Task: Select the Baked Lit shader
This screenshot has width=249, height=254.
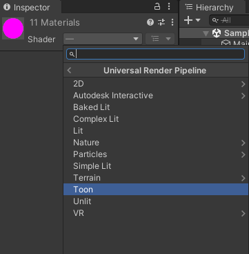Action: (156, 107)
